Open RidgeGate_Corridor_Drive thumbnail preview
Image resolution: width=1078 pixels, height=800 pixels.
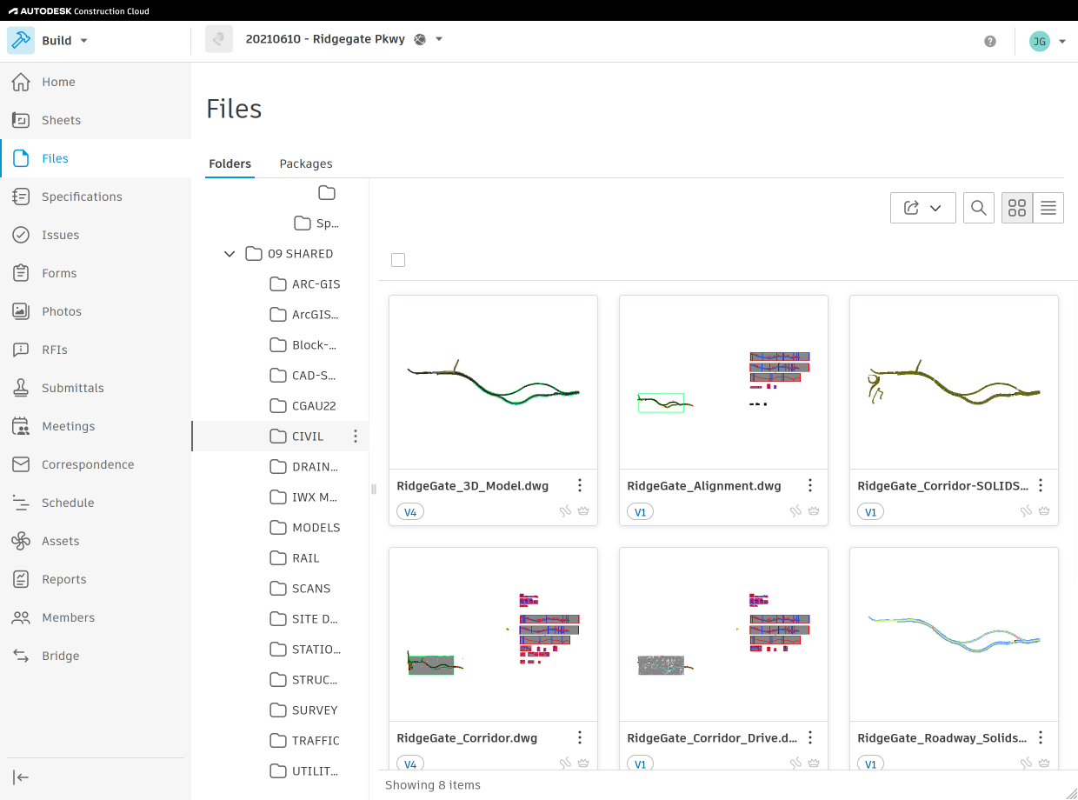pyautogui.click(x=723, y=634)
